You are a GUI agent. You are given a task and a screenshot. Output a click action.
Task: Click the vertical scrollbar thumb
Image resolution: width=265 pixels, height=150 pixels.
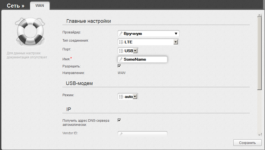coord(259,53)
